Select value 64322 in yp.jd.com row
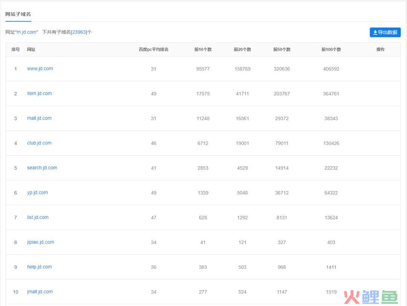Screen dimensions: 407x306 [331, 193]
